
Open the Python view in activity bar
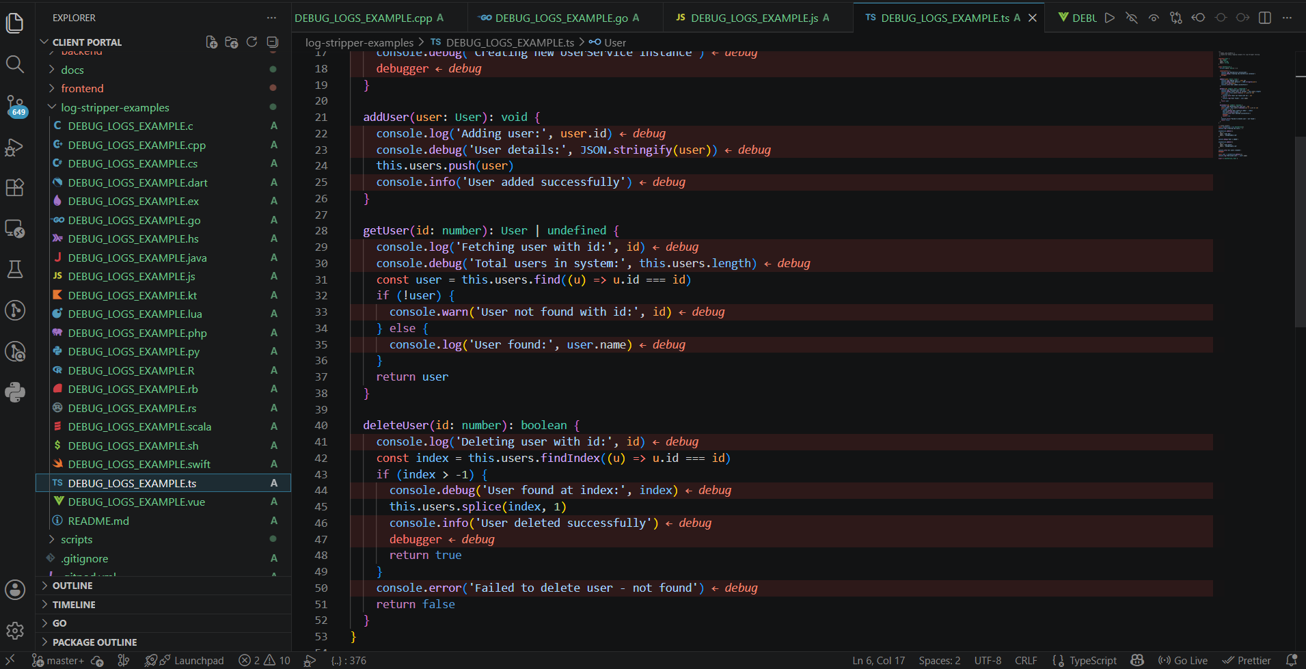pyautogui.click(x=14, y=392)
